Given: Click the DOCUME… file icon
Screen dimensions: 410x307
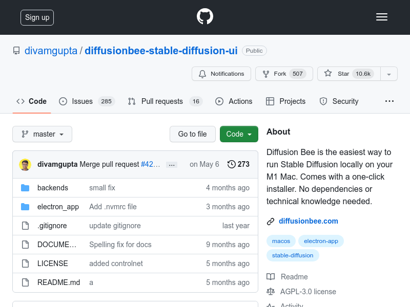Looking at the screenshot, I should (25, 245).
